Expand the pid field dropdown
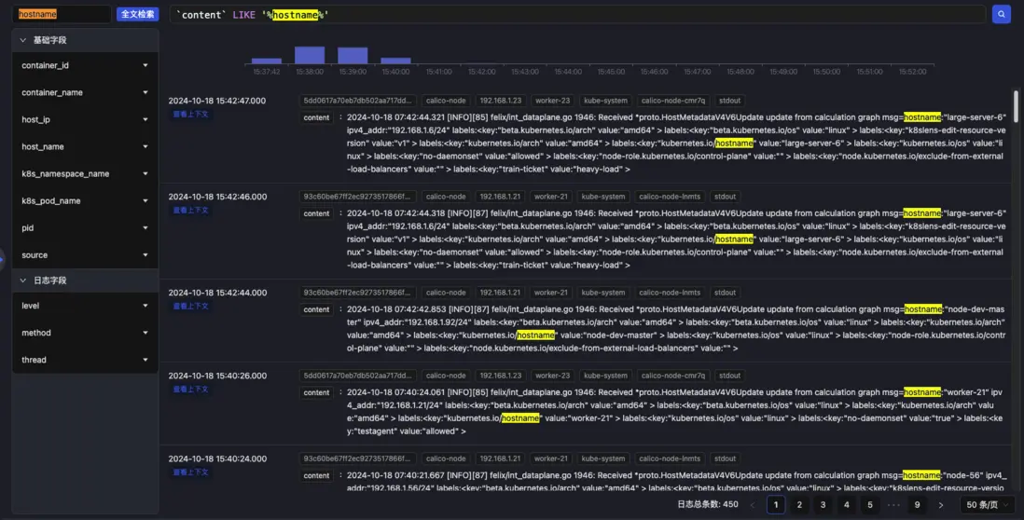The width and height of the screenshot is (1024, 520). pos(145,227)
